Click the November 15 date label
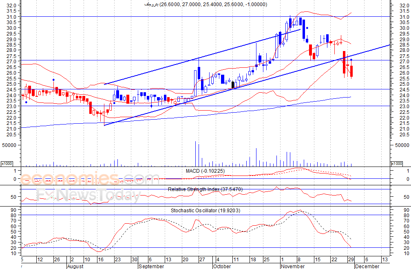411x269 pixels. tap(317, 260)
